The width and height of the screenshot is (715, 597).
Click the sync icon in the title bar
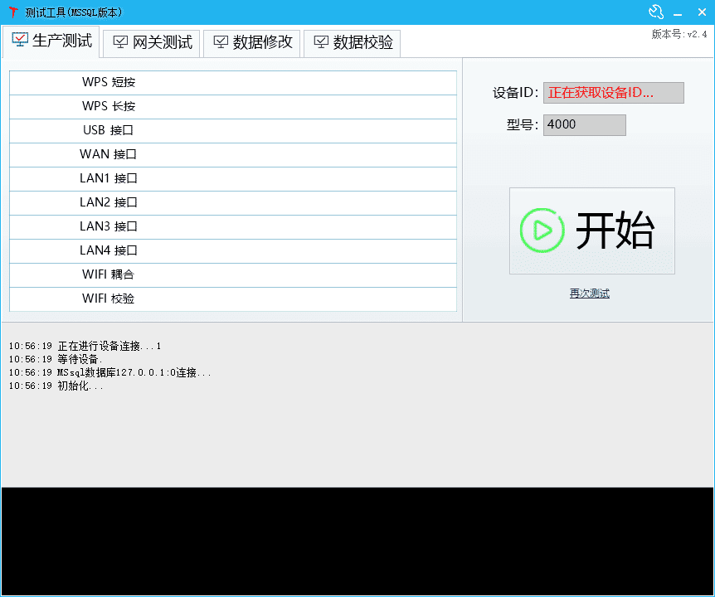656,12
